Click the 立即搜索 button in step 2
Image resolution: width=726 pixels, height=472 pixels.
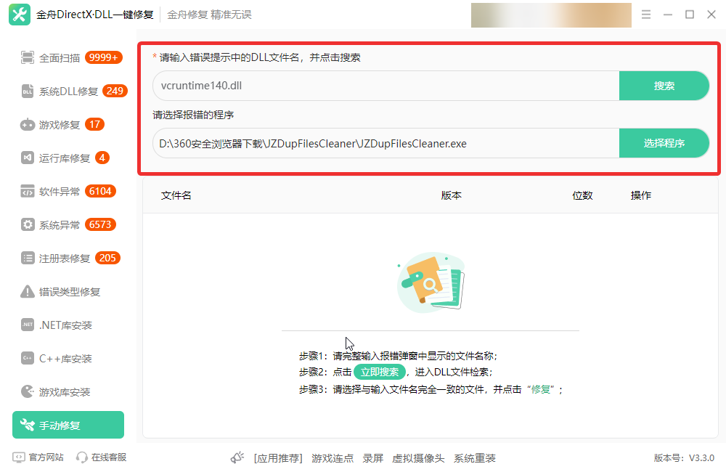click(x=380, y=372)
